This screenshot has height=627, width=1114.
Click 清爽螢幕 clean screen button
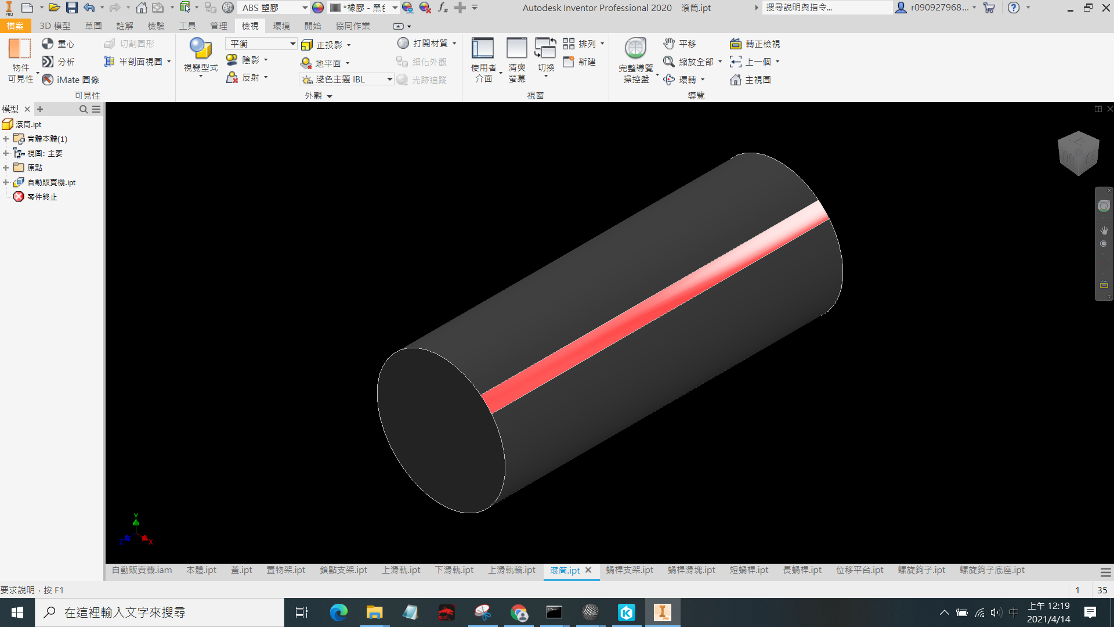[516, 60]
